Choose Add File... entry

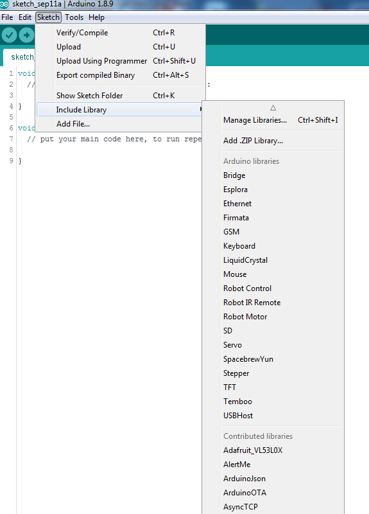pyautogui.click(x=120, y=124)
